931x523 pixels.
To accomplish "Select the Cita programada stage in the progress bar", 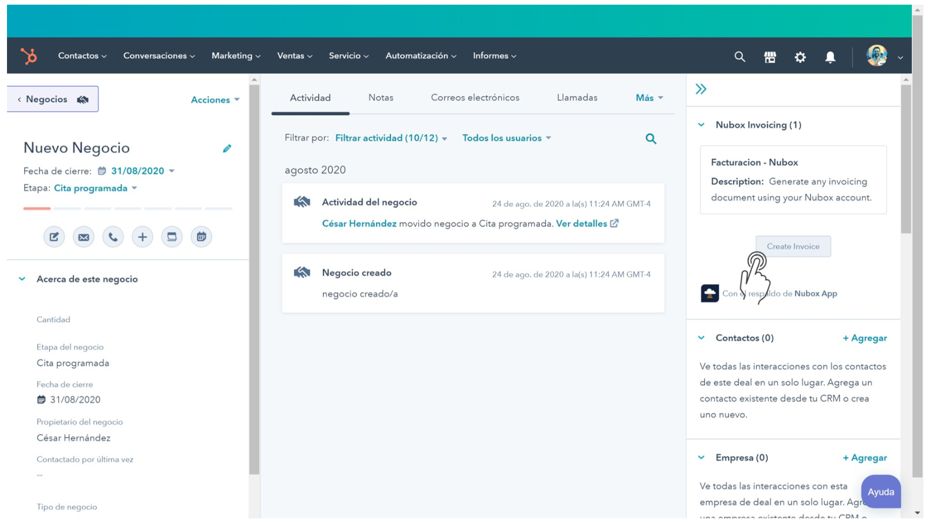I will [x=36, y=208].
